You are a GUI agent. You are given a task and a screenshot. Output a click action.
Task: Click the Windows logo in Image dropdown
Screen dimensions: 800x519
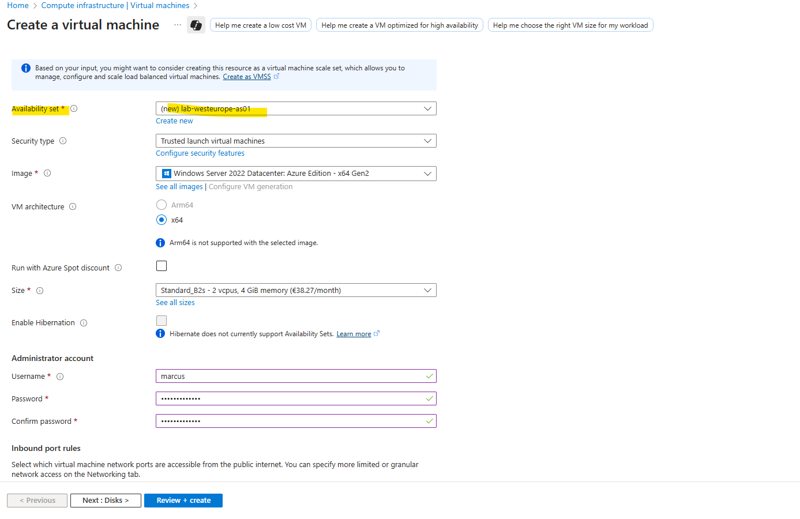[167, 174]
